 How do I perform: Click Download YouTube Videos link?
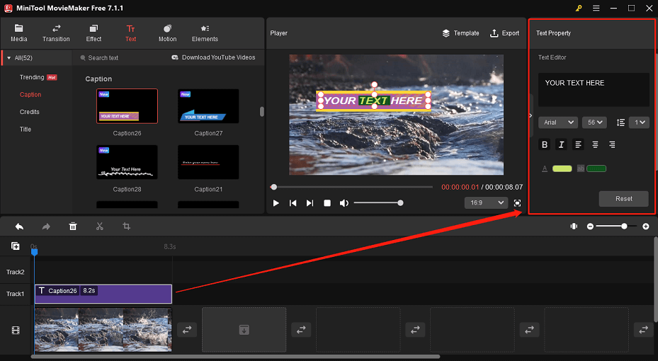(x=213, y=57)
